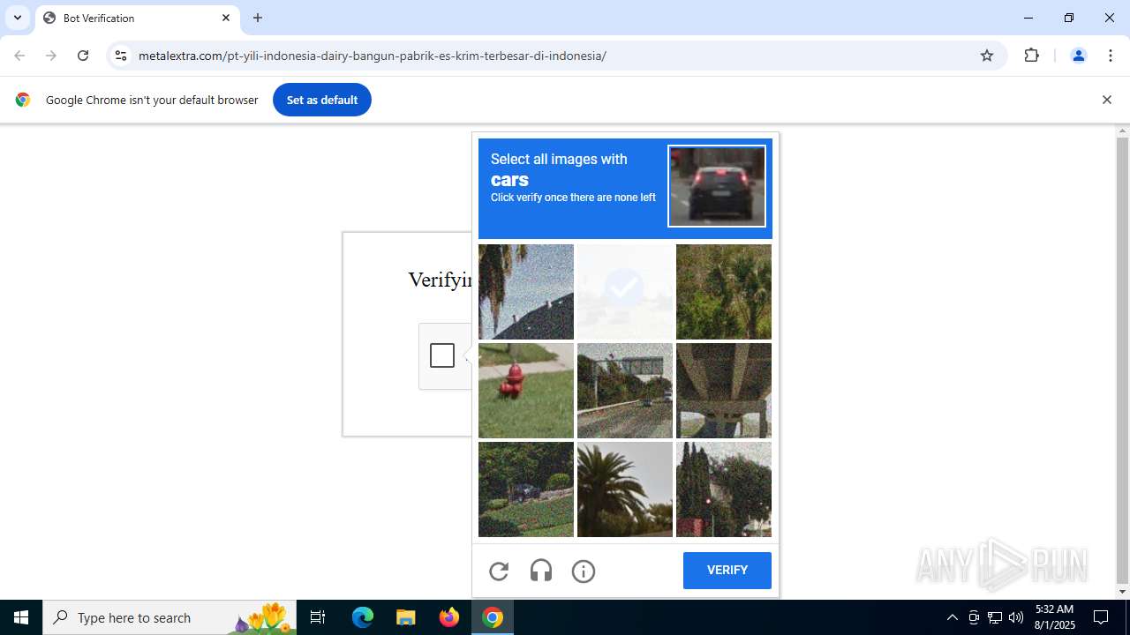Select the single palm tree tile

[x=625, y=489]
